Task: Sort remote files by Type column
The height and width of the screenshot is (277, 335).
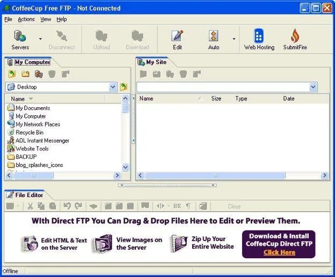Action: 241,99
